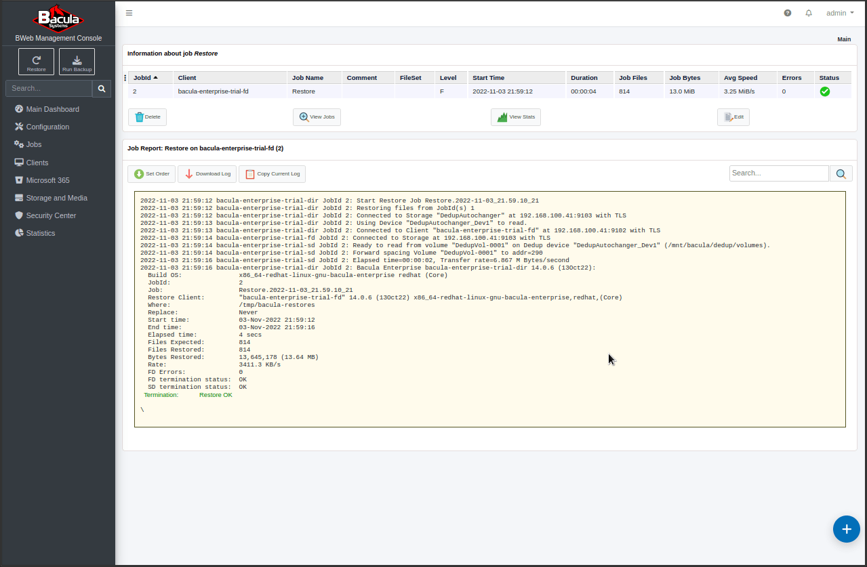Image resolution: width=867 pixels, height=567 pixels.
Task: Click the Main breadcrumb link
Action: point(844,39)
